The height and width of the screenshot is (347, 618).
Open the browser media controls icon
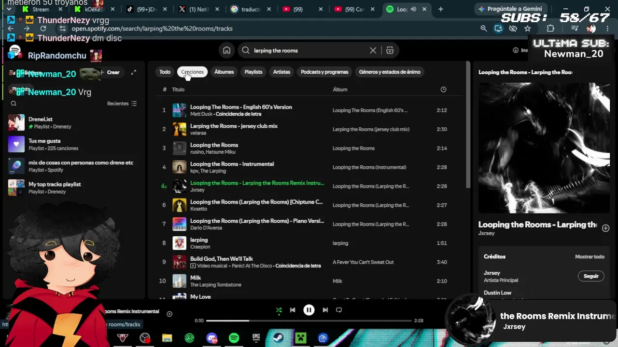[574, 28]
